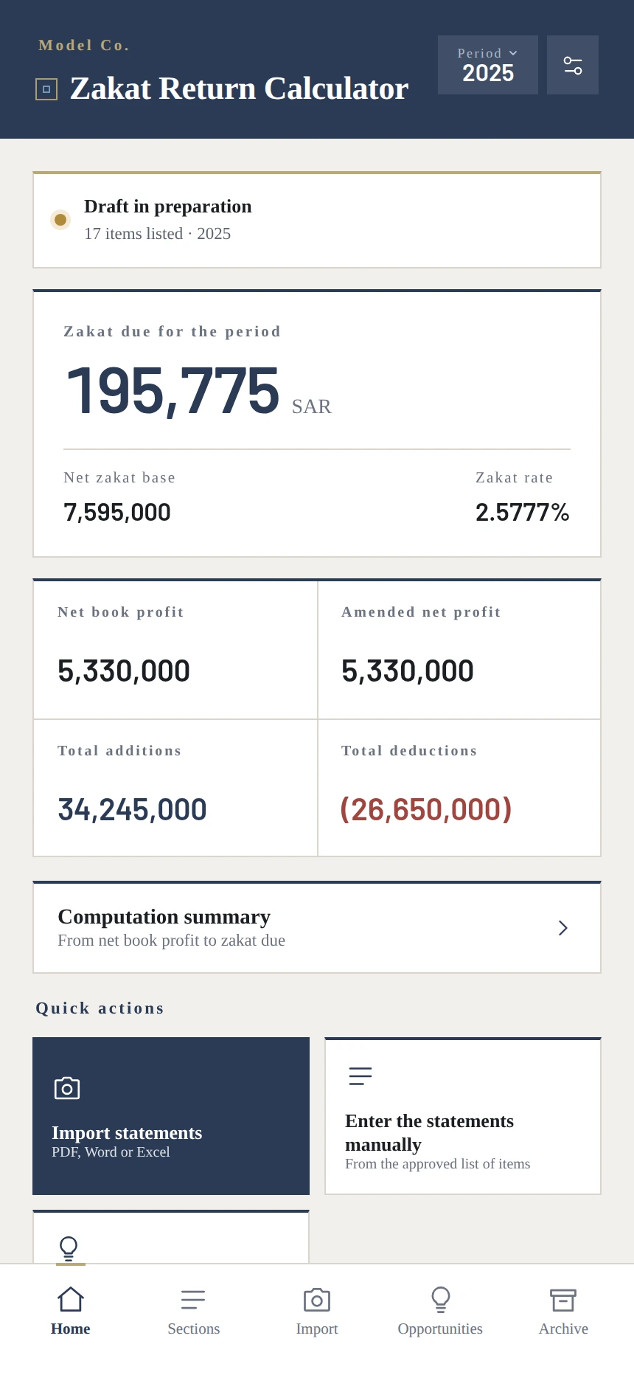Click From the approved list of items text
This screenshot has width=634, height=1375.
tap(438, 1164)
